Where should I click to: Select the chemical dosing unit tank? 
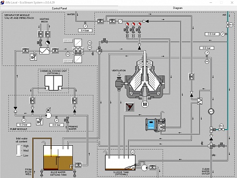click(x=54, y=83)
